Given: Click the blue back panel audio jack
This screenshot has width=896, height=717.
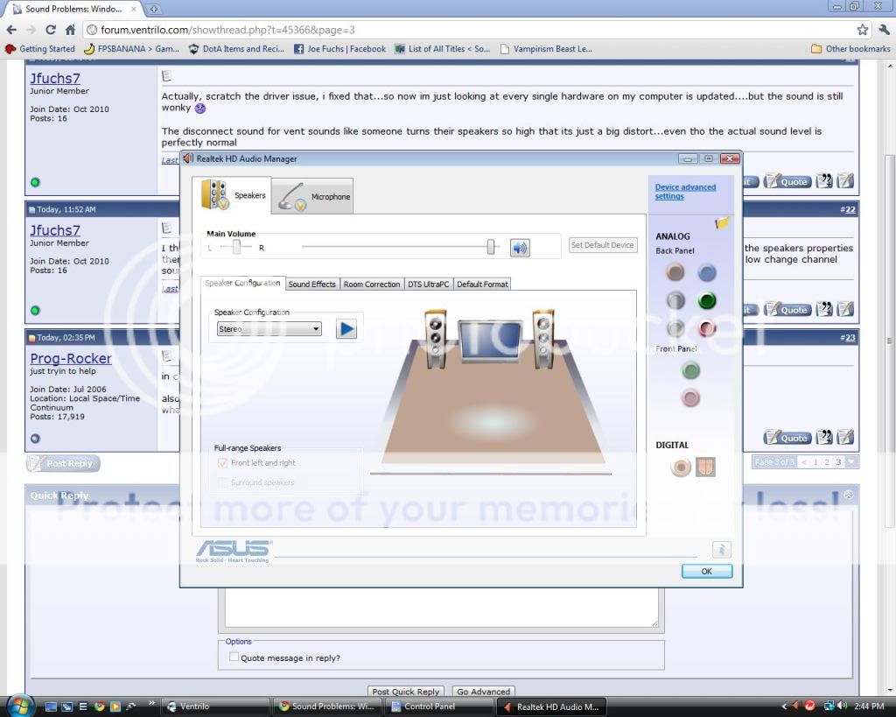Looking at the screenshot, I should pos(707,273).
